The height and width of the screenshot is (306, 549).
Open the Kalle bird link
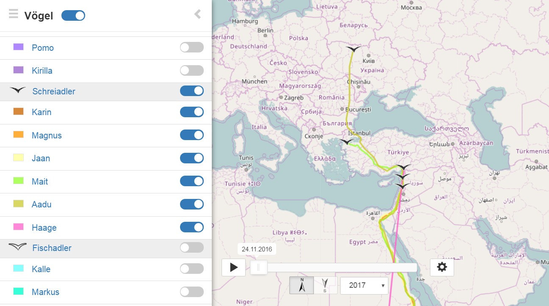(x=41, y=269)
